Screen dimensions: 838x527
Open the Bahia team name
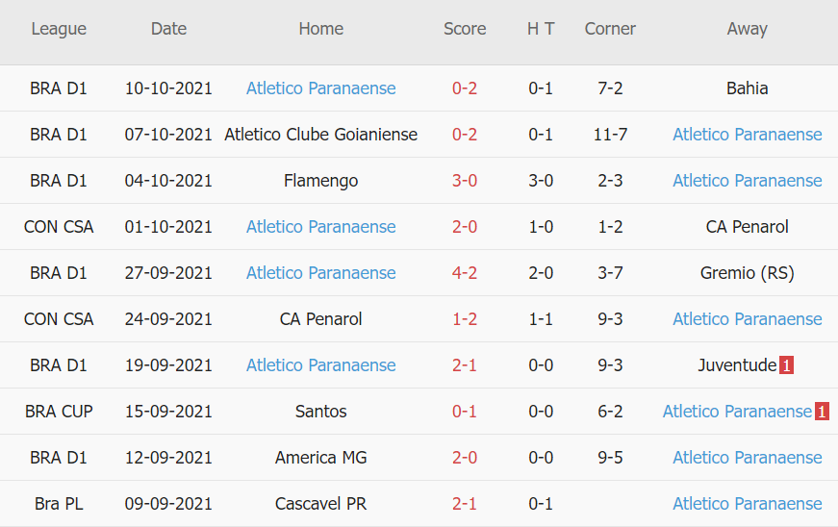(x=747, y=88)
